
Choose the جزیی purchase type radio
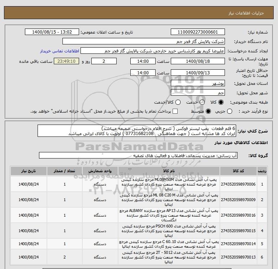coord(230,111)
